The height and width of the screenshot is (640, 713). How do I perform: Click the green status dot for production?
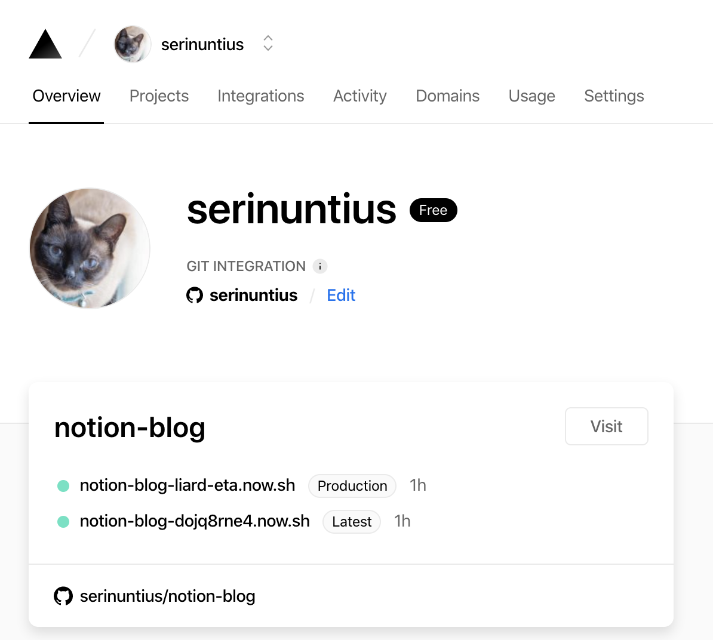63,486
